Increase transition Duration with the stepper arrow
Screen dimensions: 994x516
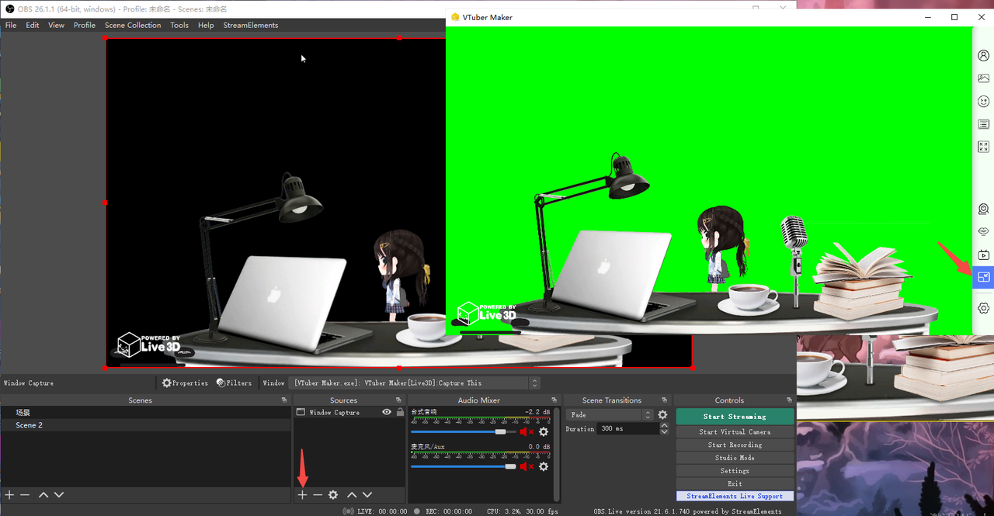(x=664, y=424)
